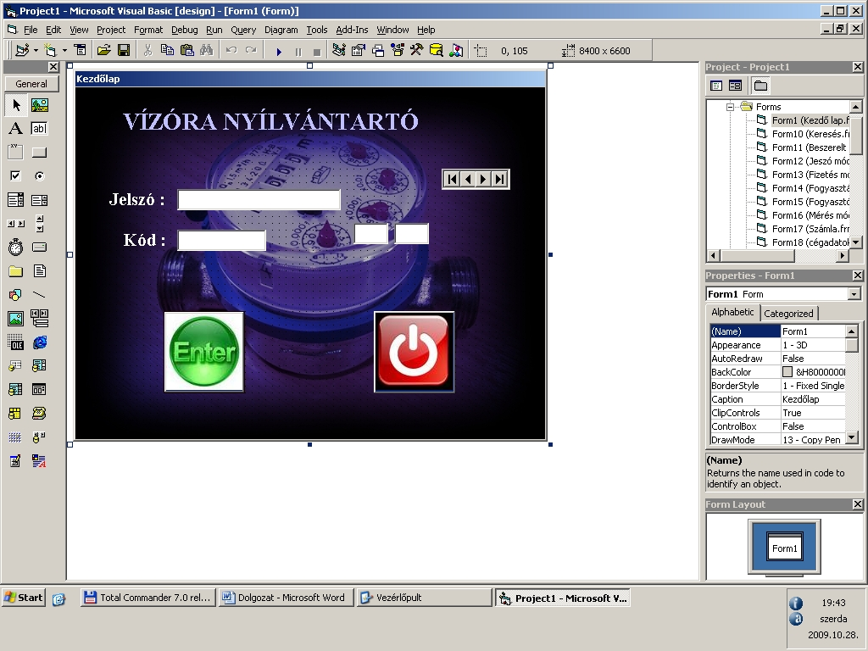Switch to Dolgozat - Microsoft Word taskbar item

[x=287, y=598]
